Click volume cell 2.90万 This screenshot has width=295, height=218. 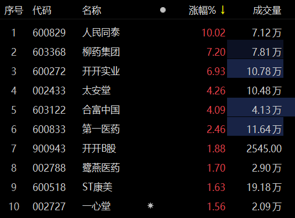[x=267, y=168]
